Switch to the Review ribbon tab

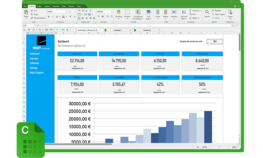71,7
